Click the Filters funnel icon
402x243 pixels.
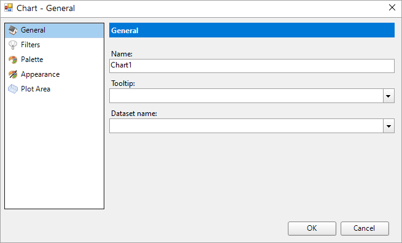click(13, 45)
